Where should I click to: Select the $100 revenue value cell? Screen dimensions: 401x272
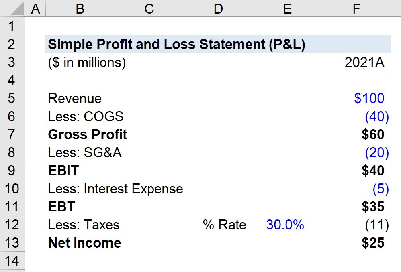369,99
